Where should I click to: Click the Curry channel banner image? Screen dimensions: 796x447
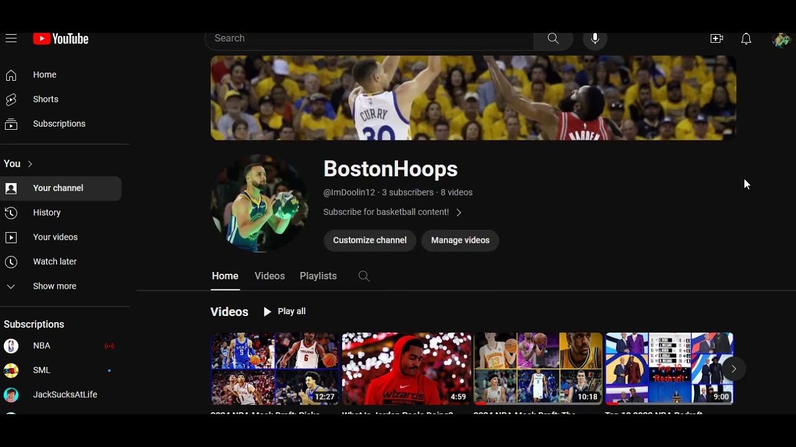point(473,98)
